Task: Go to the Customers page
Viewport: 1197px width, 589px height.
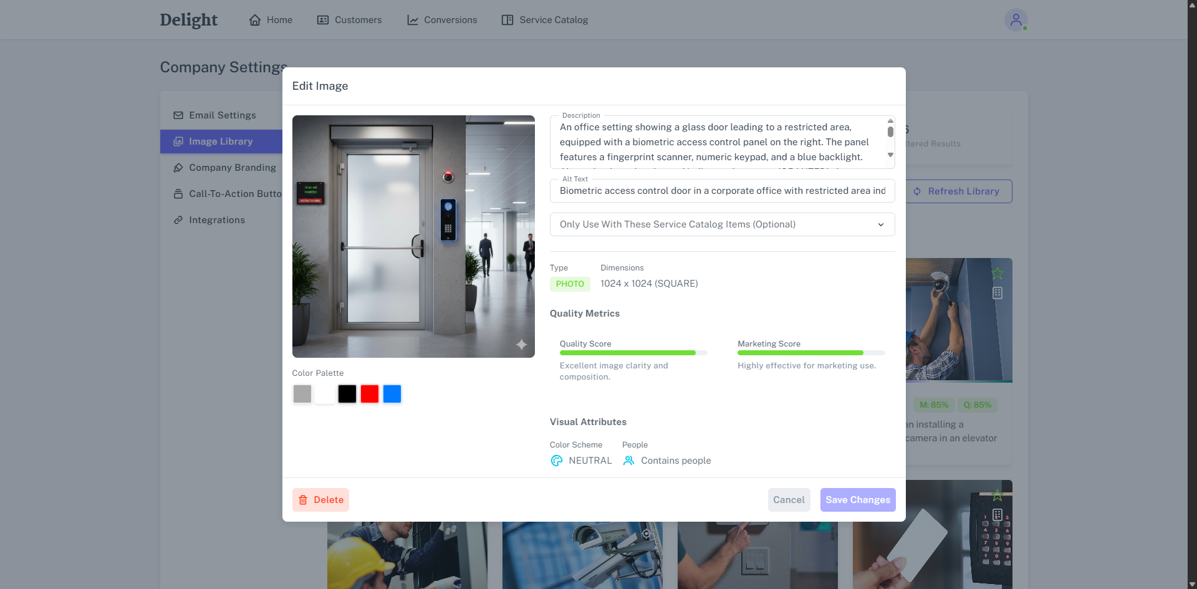Action: [349, 20]
